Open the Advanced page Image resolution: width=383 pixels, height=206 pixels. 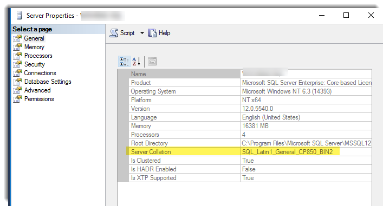(37, 90)
